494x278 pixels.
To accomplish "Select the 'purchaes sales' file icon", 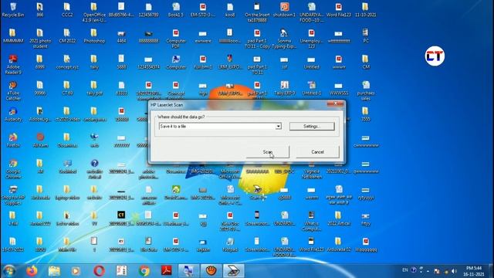I will coord(366,90).
